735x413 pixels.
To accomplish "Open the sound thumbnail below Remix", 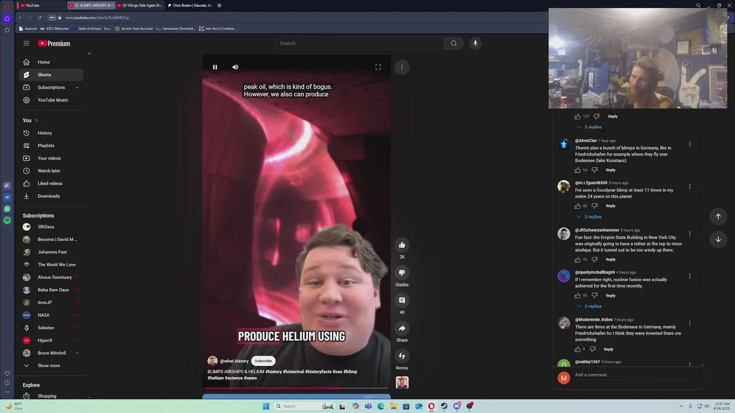I will (x=402, y=383).
